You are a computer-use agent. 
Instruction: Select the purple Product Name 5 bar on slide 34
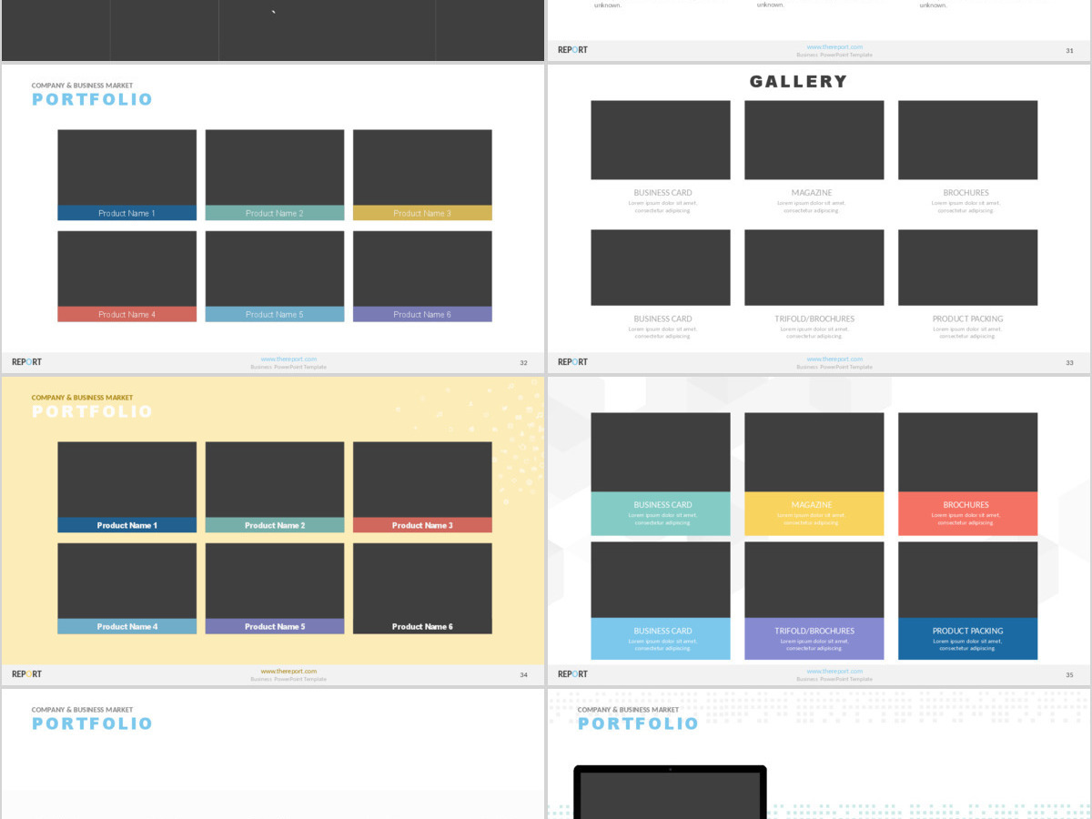tap(274, 626)
